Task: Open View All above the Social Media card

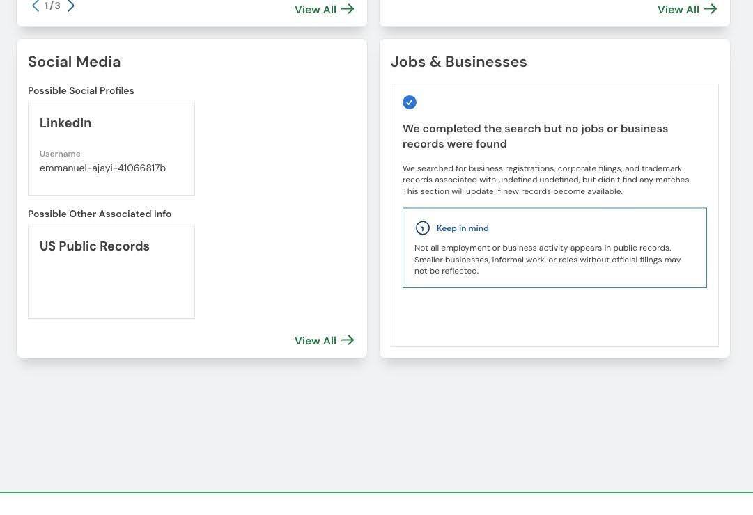Action: (324, 9)
